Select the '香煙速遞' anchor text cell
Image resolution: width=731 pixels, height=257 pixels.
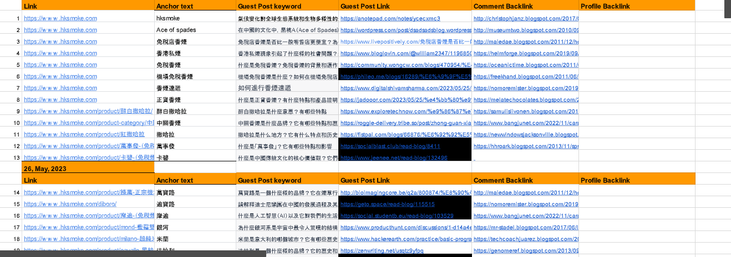pos(195,88)
